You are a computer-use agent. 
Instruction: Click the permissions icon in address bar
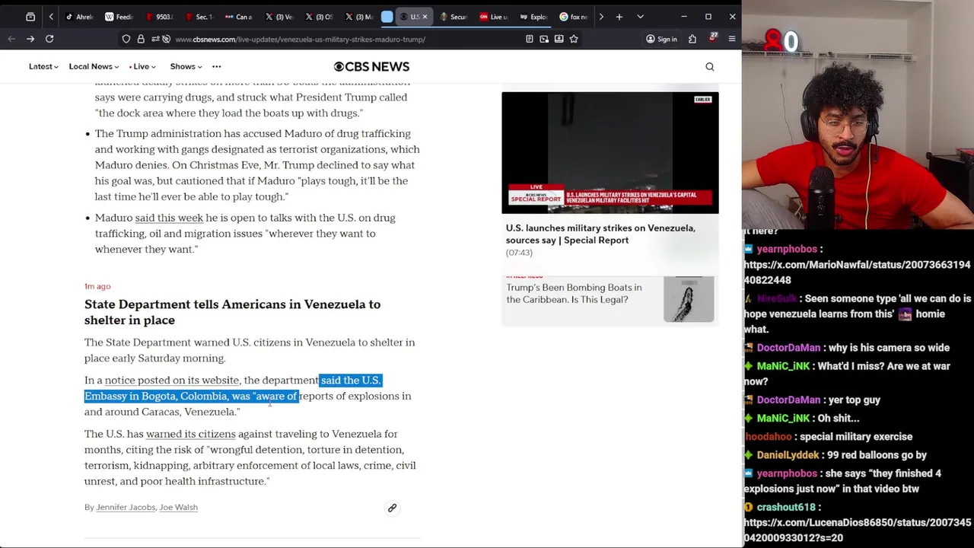[x=155, y=39]
